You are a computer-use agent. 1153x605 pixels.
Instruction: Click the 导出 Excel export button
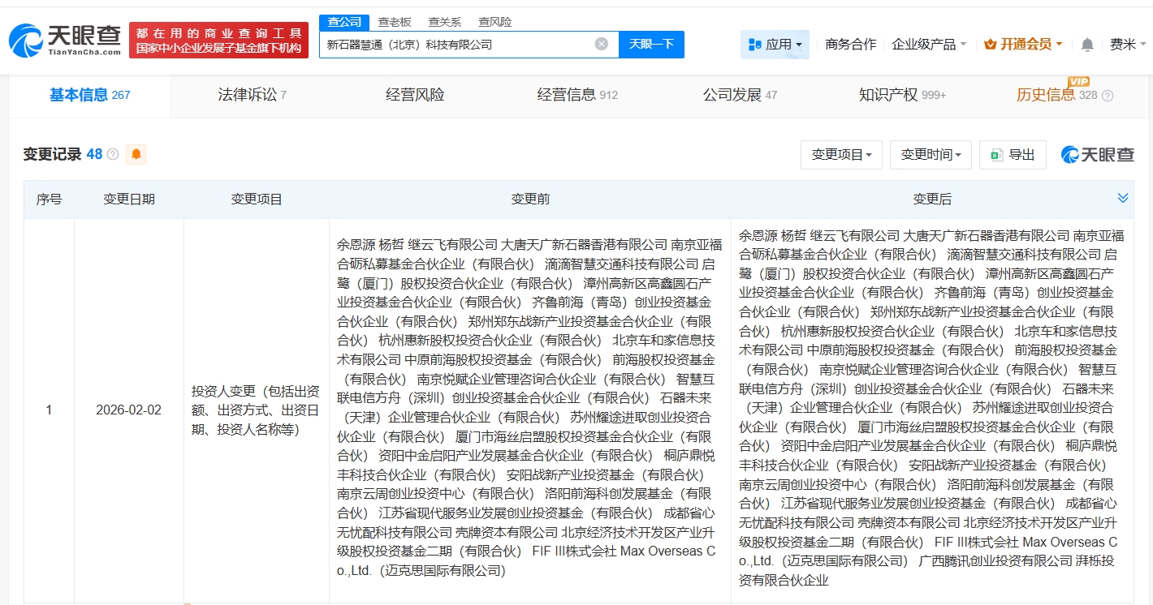coord(1013,155)
